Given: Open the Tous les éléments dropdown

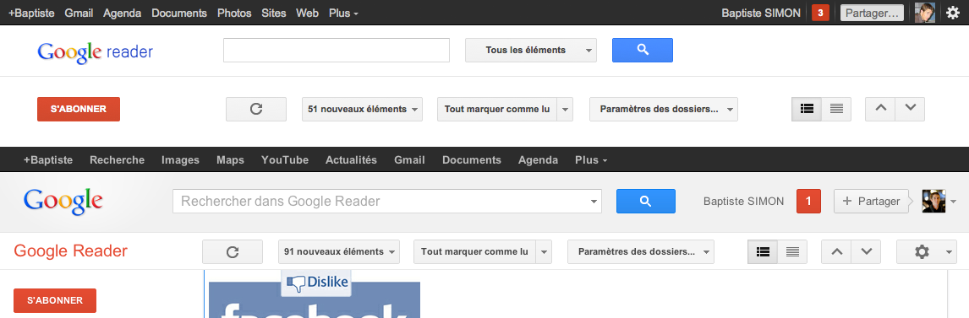Looking at the screenshot, I should [531, 51].
